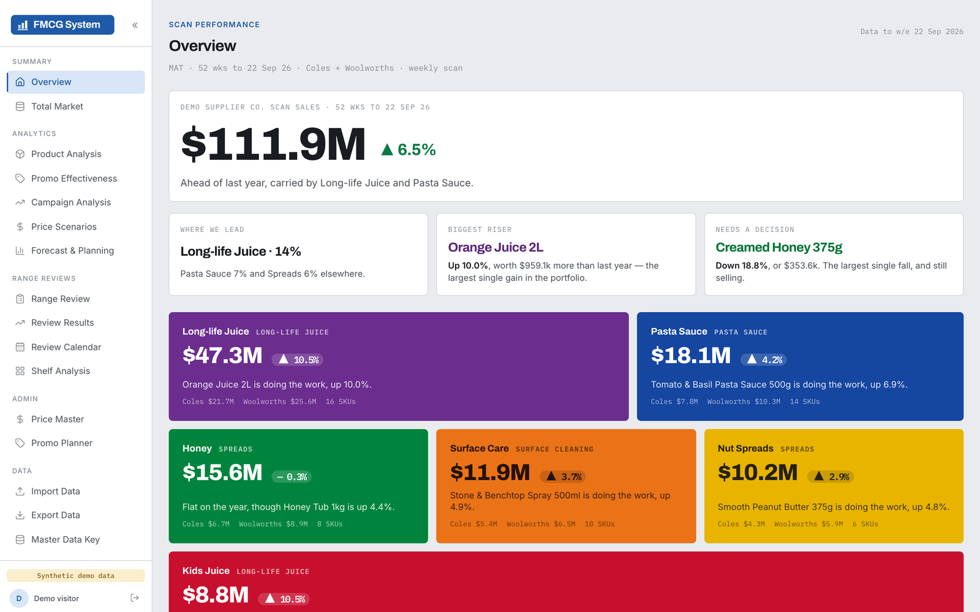Open the Range Review page
The width and height of the screenshot is (980, 612).
click(76, 299)
